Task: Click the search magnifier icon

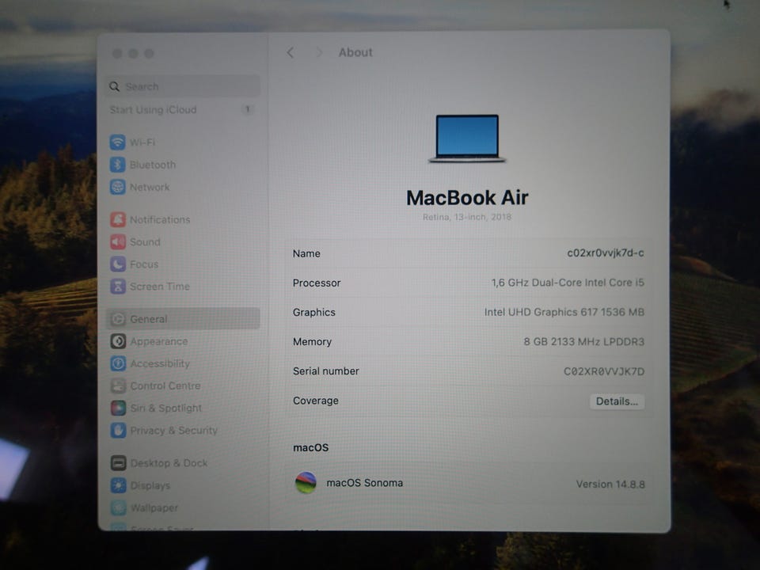Action: click(114, 86)
